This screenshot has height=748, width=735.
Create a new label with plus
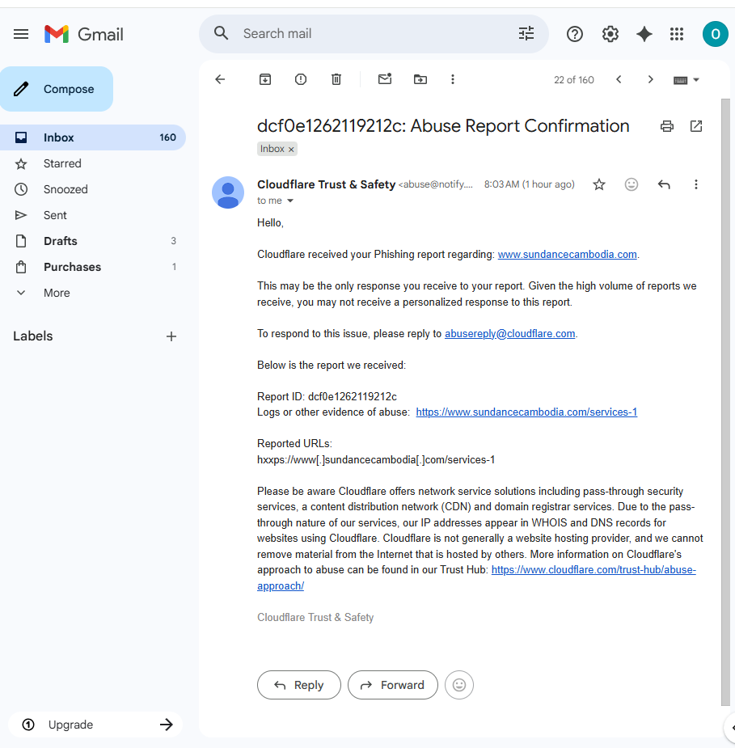click(x=171, y=336)
